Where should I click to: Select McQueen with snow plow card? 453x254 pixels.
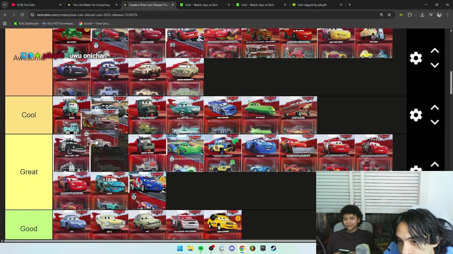[x=298, y=153]
